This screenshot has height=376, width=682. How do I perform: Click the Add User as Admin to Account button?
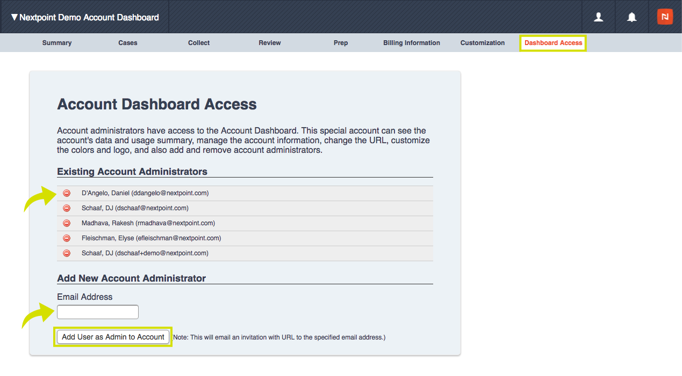pos(113,337)
